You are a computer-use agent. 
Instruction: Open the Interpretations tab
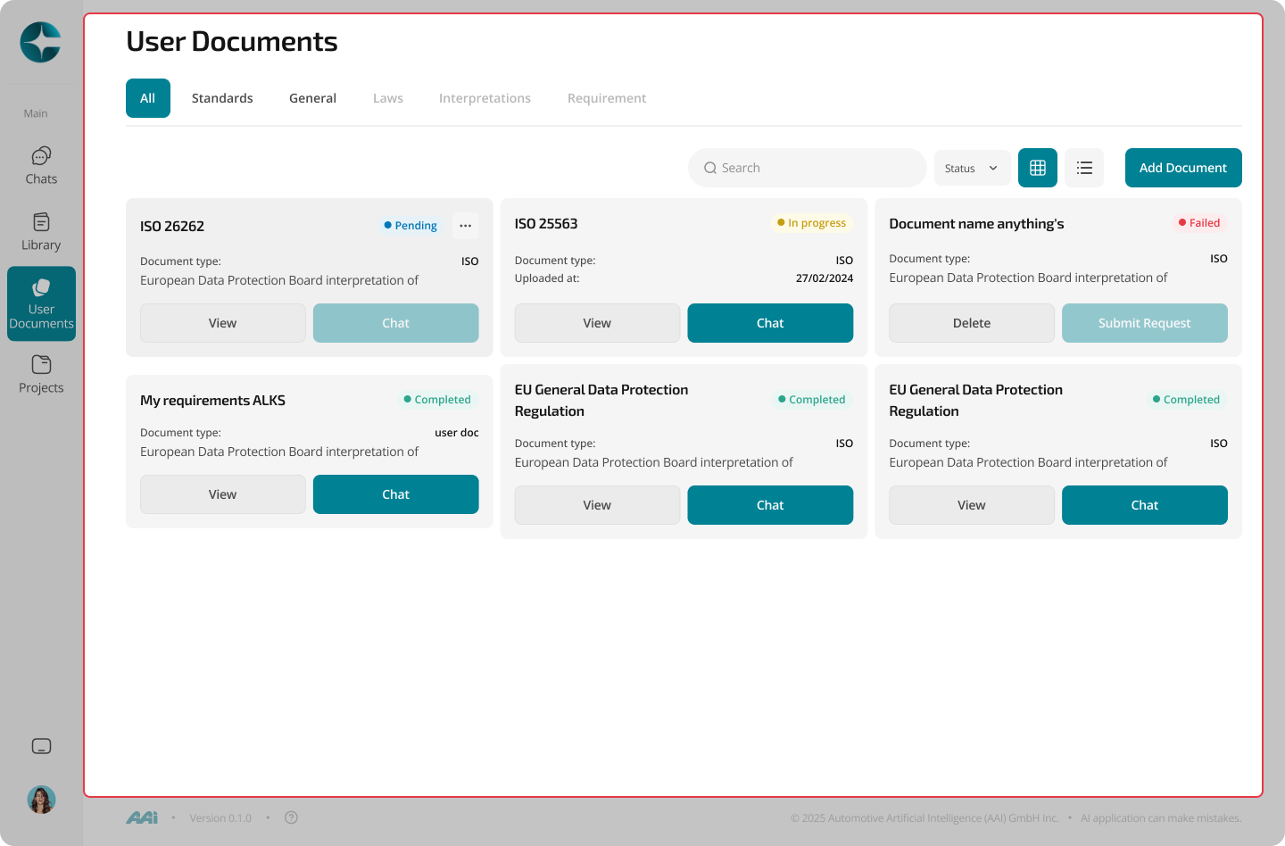point(485,98)
